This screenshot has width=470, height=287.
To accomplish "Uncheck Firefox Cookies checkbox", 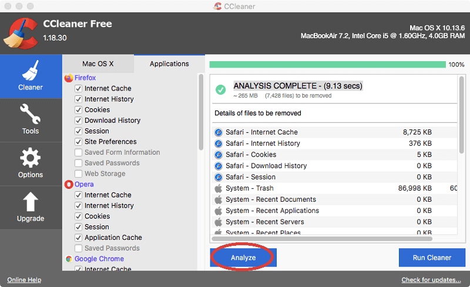I will click(x=78, y=110).
